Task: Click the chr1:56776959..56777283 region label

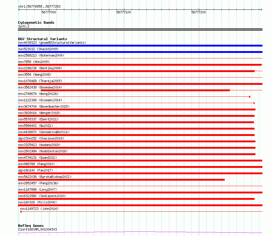Action: coord(39,7)
